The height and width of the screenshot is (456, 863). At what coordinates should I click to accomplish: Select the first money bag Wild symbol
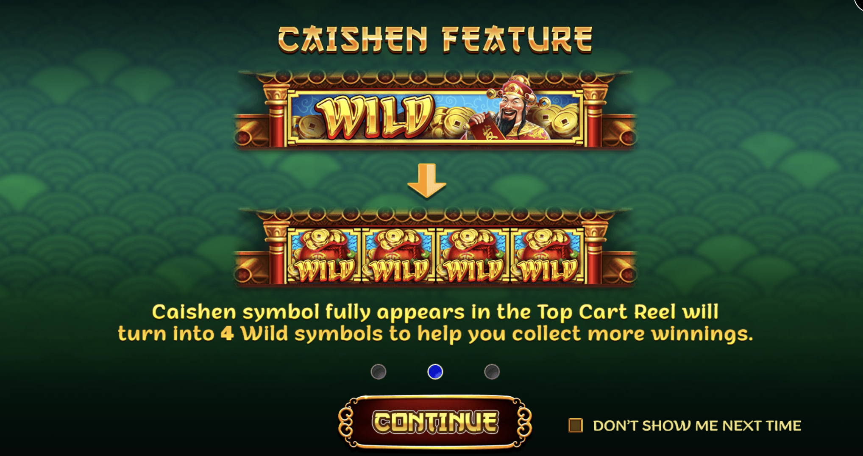(324, 256)
